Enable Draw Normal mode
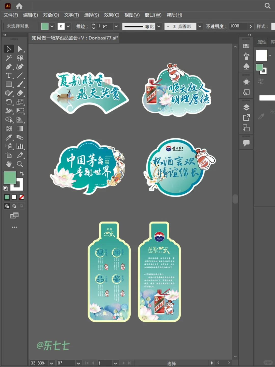Image resolution: width=275 pixels, height=367 pixels. pyautogui.click(x=7, y=206)
